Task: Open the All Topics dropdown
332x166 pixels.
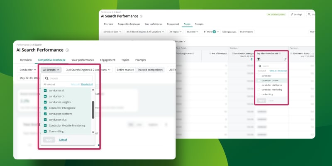Action: [175, 32]
